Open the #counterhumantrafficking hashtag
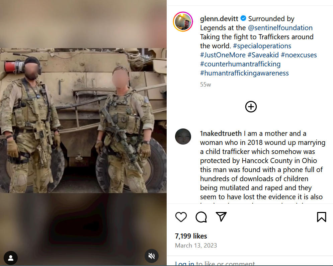This screenshot has width=333, height=266. (240, 64)
